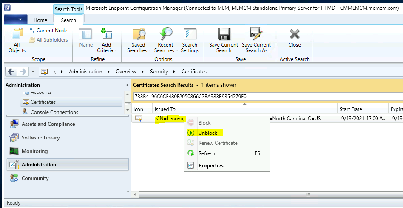403x208 pixels.
Task: Switch to the Home ribbon tab
Action: pyautogui.click(x=40, y=20)
